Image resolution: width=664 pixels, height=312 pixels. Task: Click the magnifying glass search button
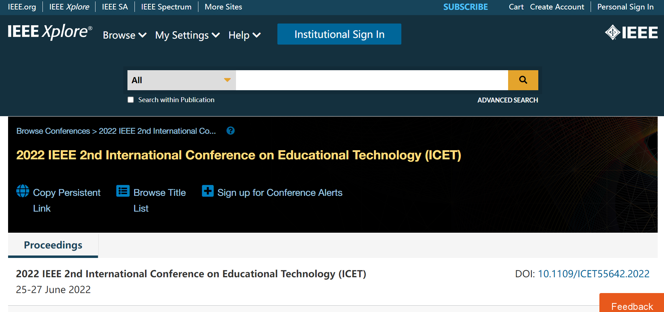pos(523,80)
